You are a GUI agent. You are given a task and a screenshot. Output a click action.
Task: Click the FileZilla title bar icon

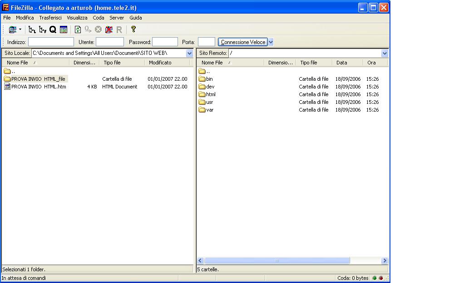[x=5, y=7]
